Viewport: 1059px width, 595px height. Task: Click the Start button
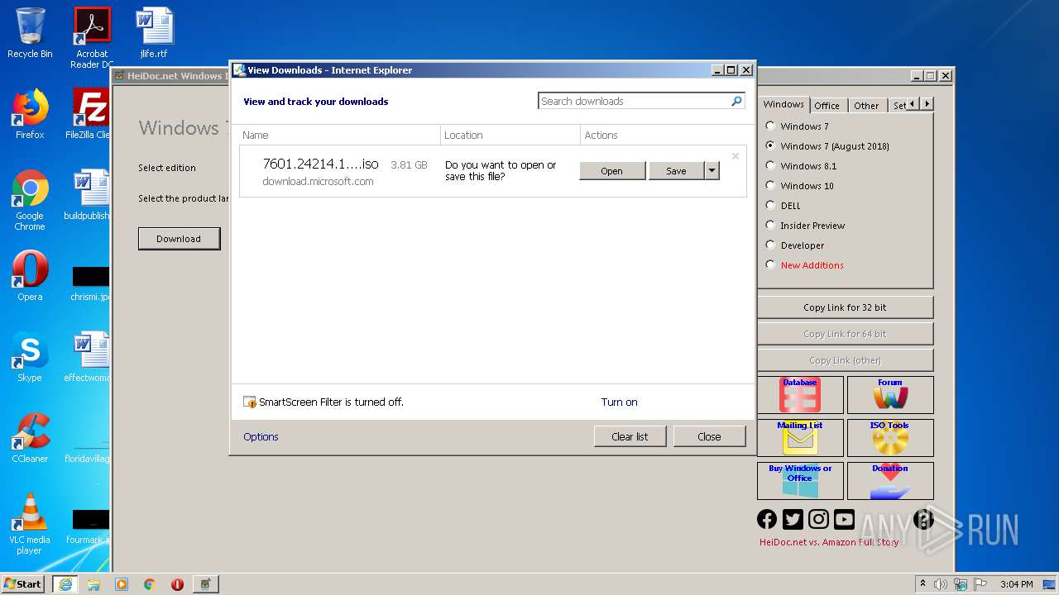click(22, 583)
